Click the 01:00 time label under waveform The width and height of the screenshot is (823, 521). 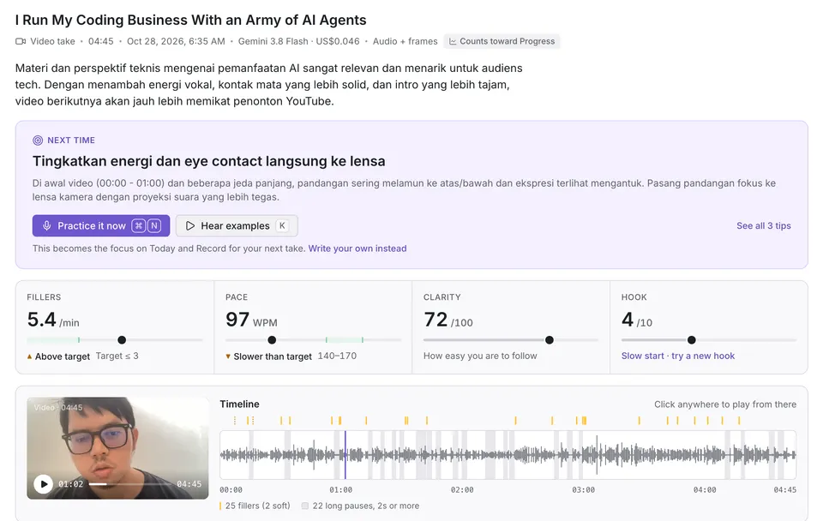point(340,489)
